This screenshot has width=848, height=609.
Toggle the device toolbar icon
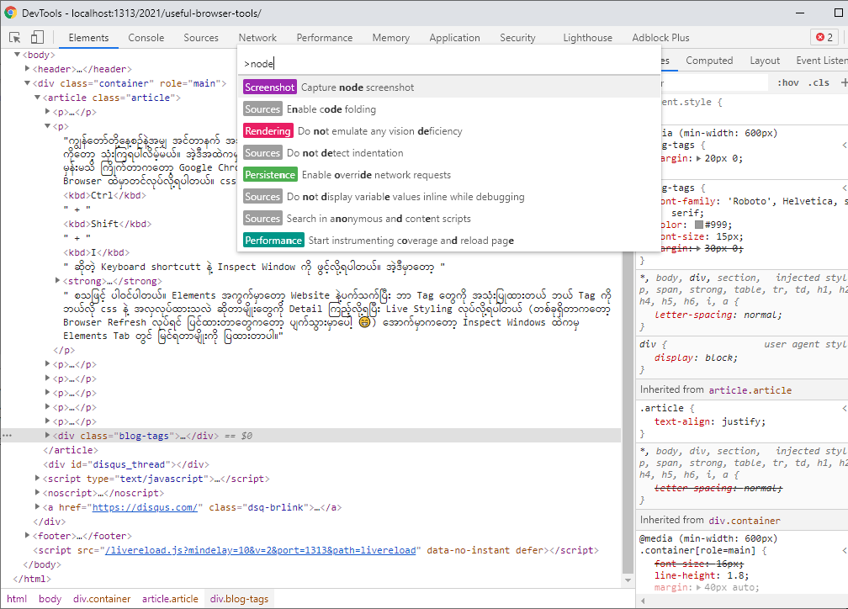click(x=37, y=37)
